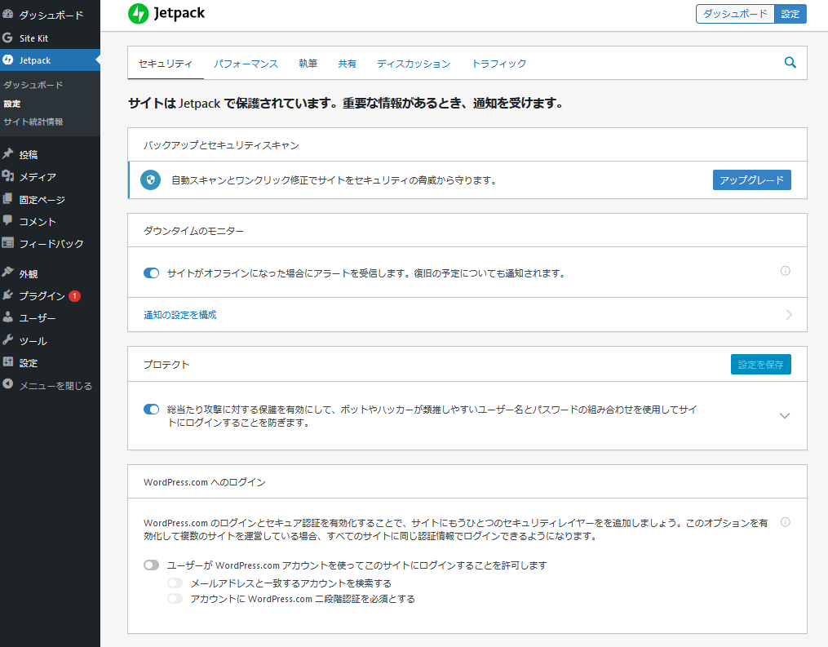Click the Jetpack logo in header
This screenshot has width=828, height=647.
(166, 13)
